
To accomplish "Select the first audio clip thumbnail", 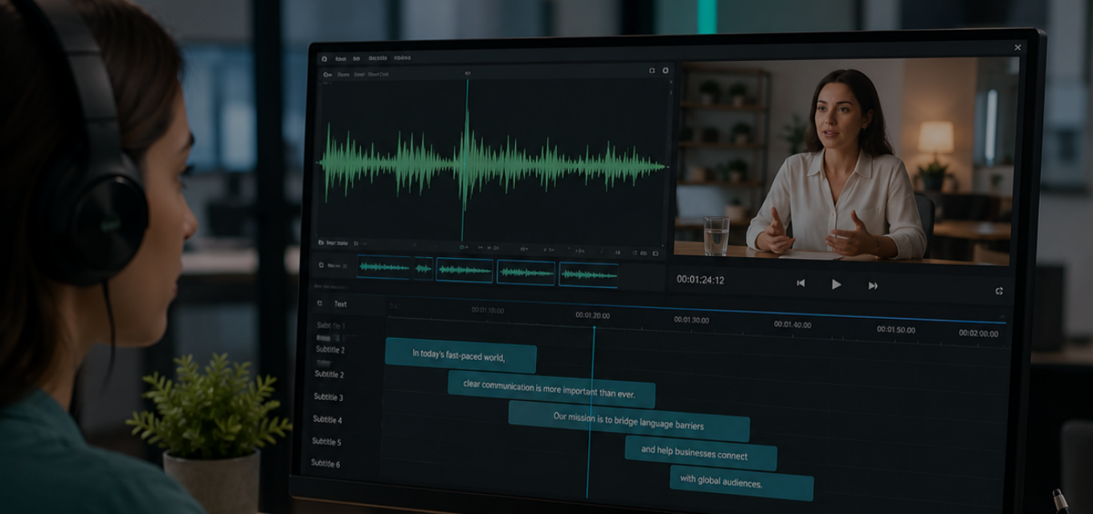I will [383, 267].
